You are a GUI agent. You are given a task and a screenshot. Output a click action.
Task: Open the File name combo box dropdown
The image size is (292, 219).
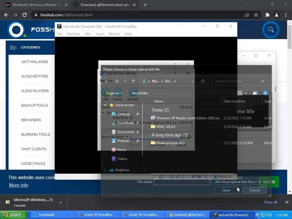coord(208,182)
